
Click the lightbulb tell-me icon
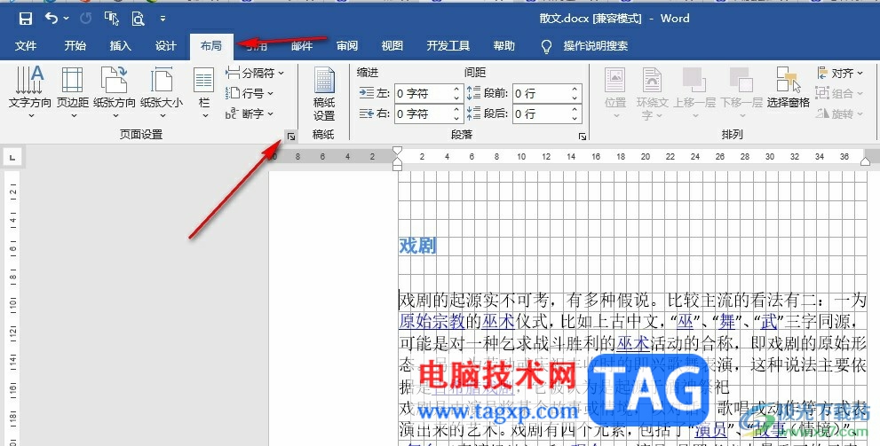coord(546,46)
